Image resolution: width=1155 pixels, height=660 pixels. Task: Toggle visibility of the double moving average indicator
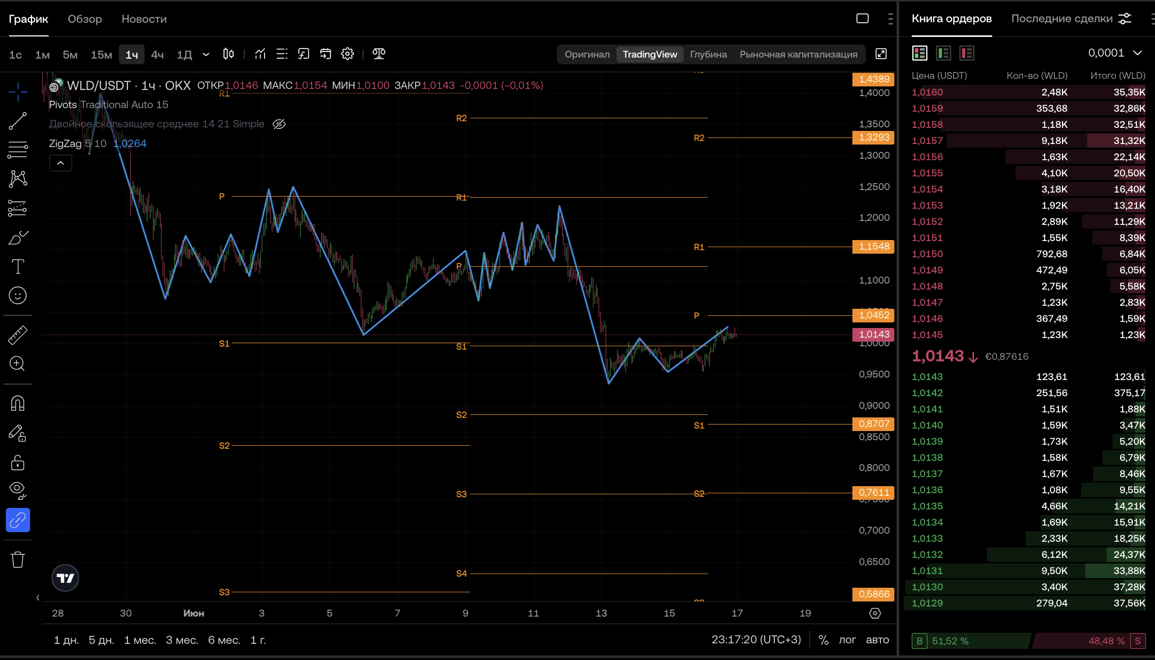pos(279,124)
